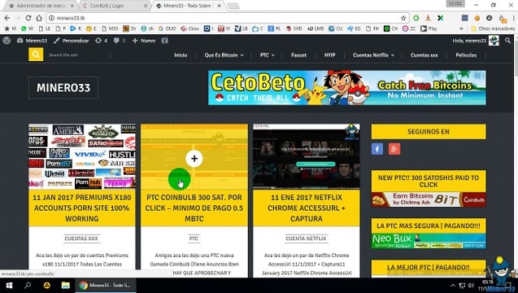Open the Cuentas xxx menu item

coord(424,55)
